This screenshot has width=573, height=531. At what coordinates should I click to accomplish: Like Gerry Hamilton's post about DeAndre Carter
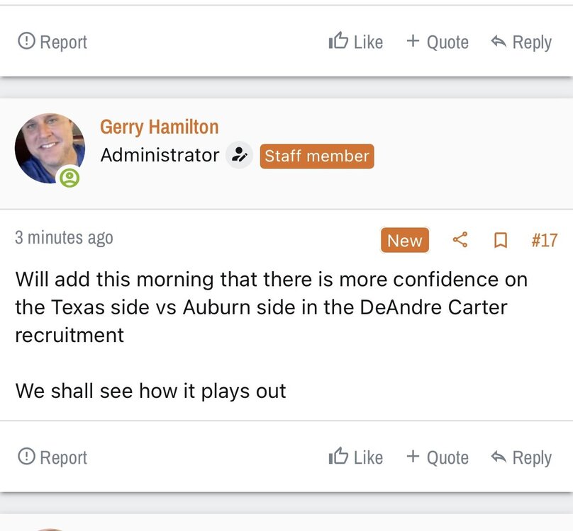356,457
